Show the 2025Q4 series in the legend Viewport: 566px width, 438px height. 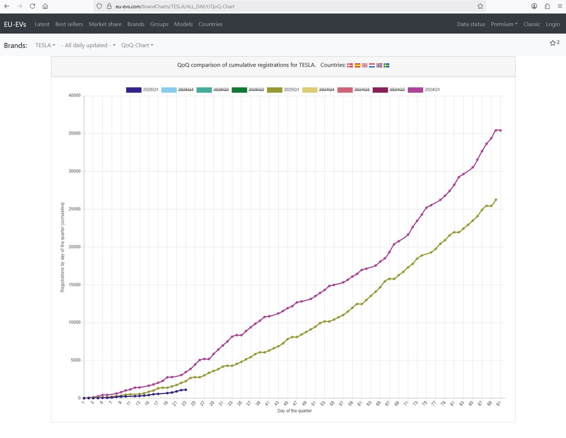(x=177, y=90)
